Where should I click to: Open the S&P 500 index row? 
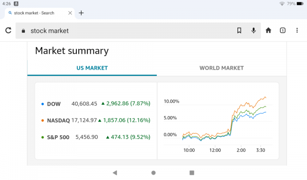click(96, 137)
